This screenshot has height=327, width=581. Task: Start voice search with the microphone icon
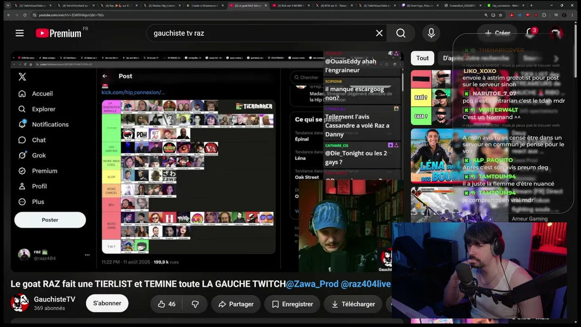[431, 33]
